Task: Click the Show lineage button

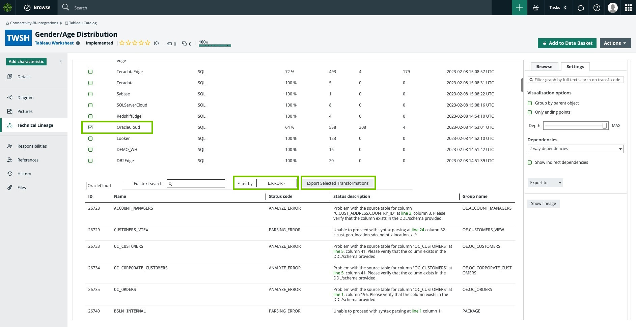Action: (x=543, y=204)
